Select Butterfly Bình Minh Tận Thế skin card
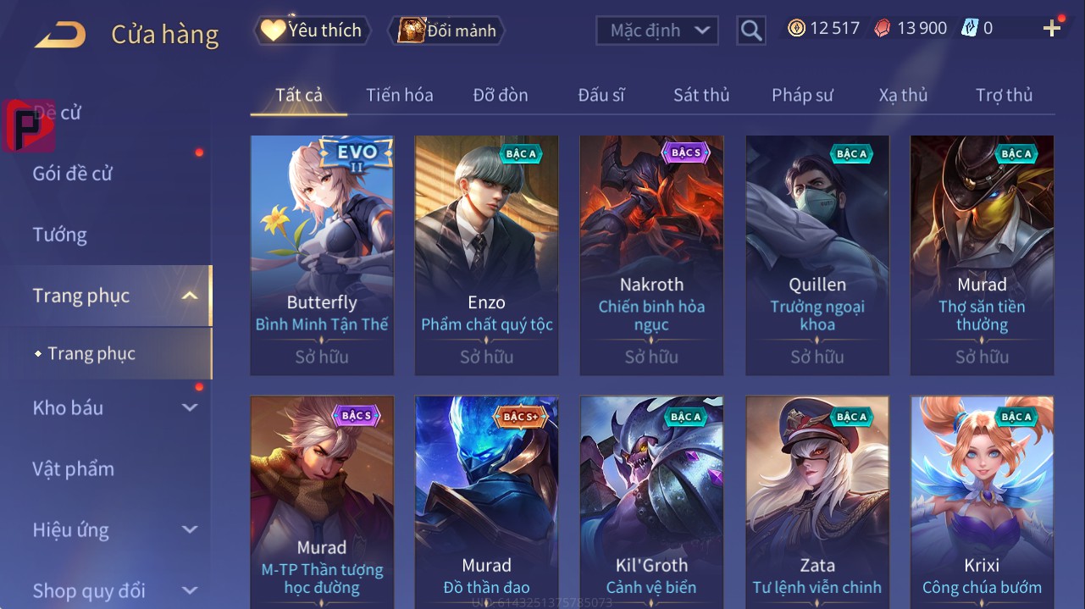 [x=322, y=255]
